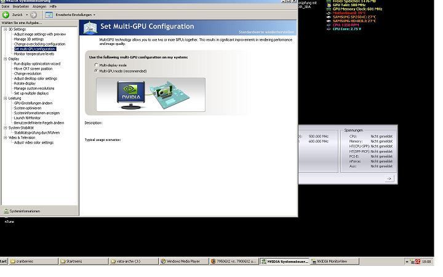Collapse the 3D Settings tree node

coord(6,29)
